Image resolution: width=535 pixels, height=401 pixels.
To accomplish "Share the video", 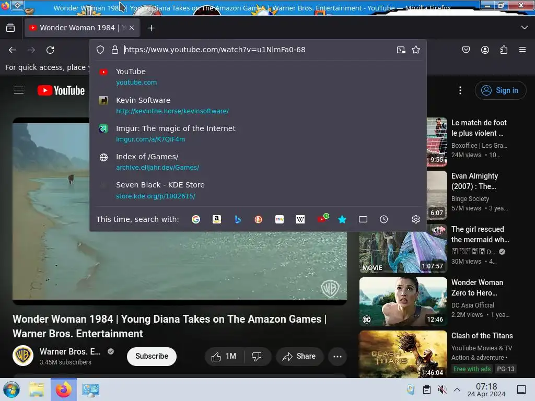I will tap(299, 356).
